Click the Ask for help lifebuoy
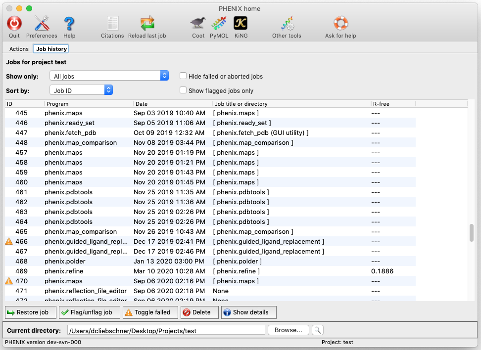 tap(340, 24)
